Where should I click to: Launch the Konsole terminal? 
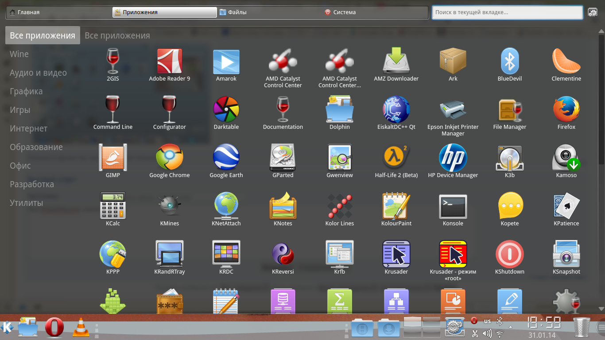pyautogui.click(x=453, y=206)
